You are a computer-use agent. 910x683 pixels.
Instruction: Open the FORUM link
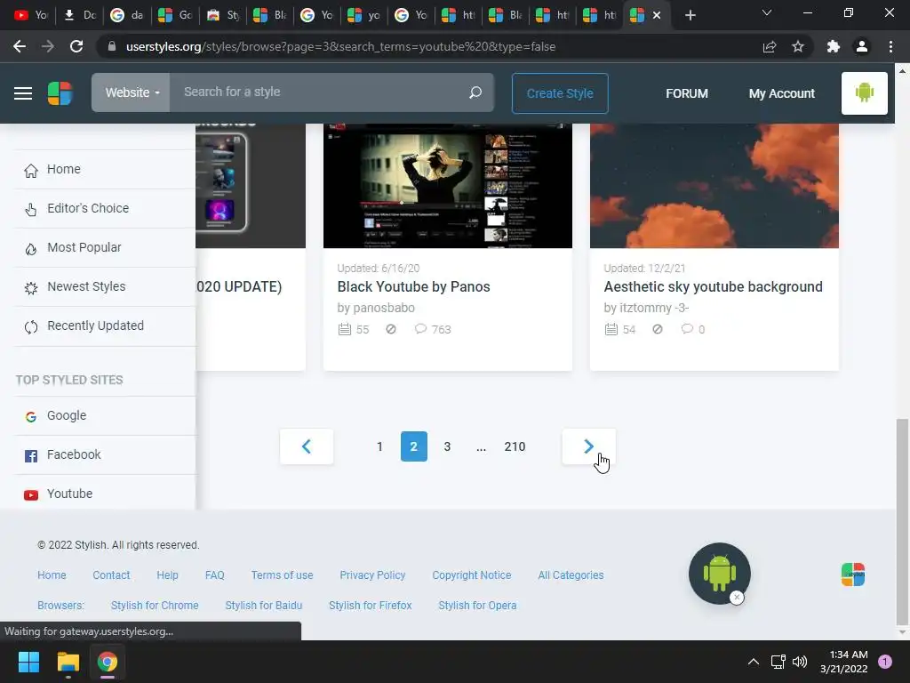point(687,93)
